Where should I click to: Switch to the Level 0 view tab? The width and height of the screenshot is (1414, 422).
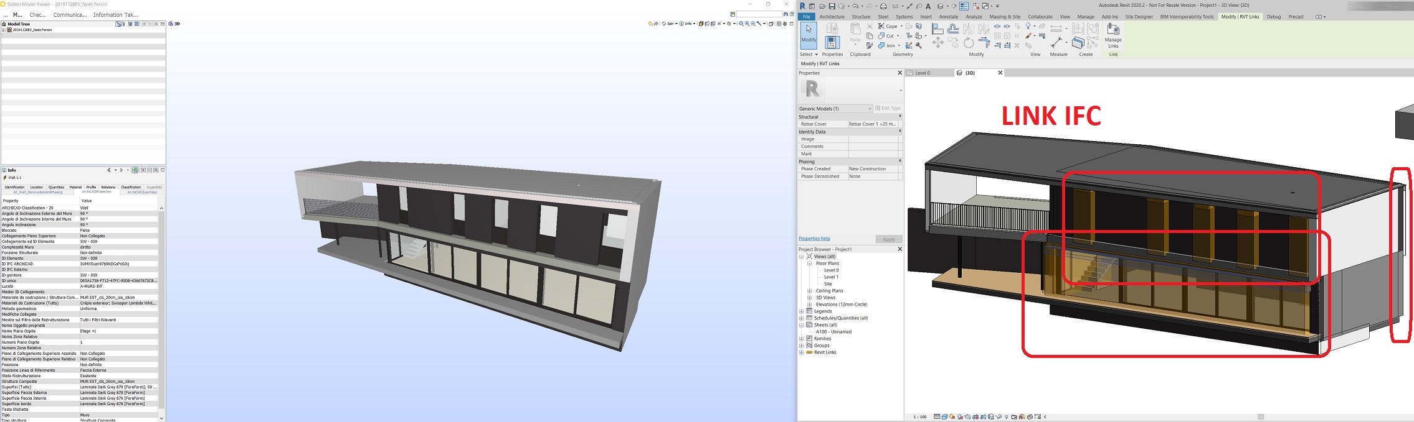coord(922,73)
